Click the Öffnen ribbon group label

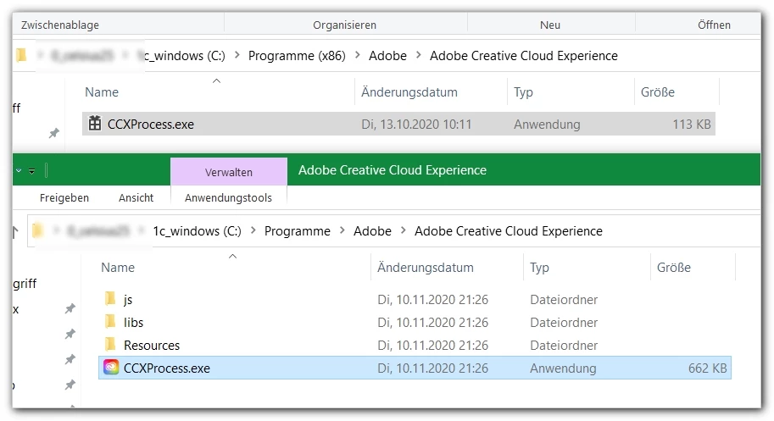click(714, 25)
